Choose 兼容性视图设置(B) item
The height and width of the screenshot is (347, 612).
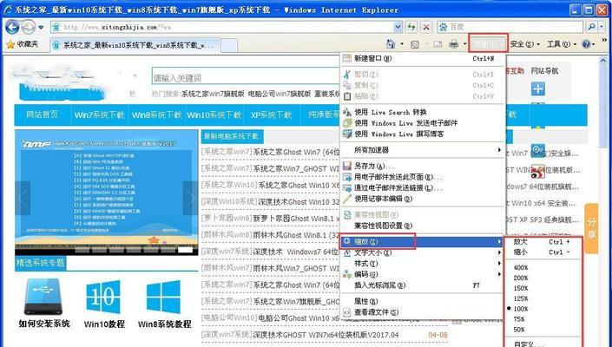pyautogui.click(x=423, y=226)
